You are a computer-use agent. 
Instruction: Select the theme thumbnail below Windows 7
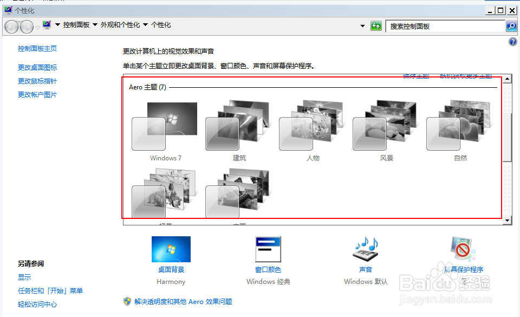tap(165, 193)
